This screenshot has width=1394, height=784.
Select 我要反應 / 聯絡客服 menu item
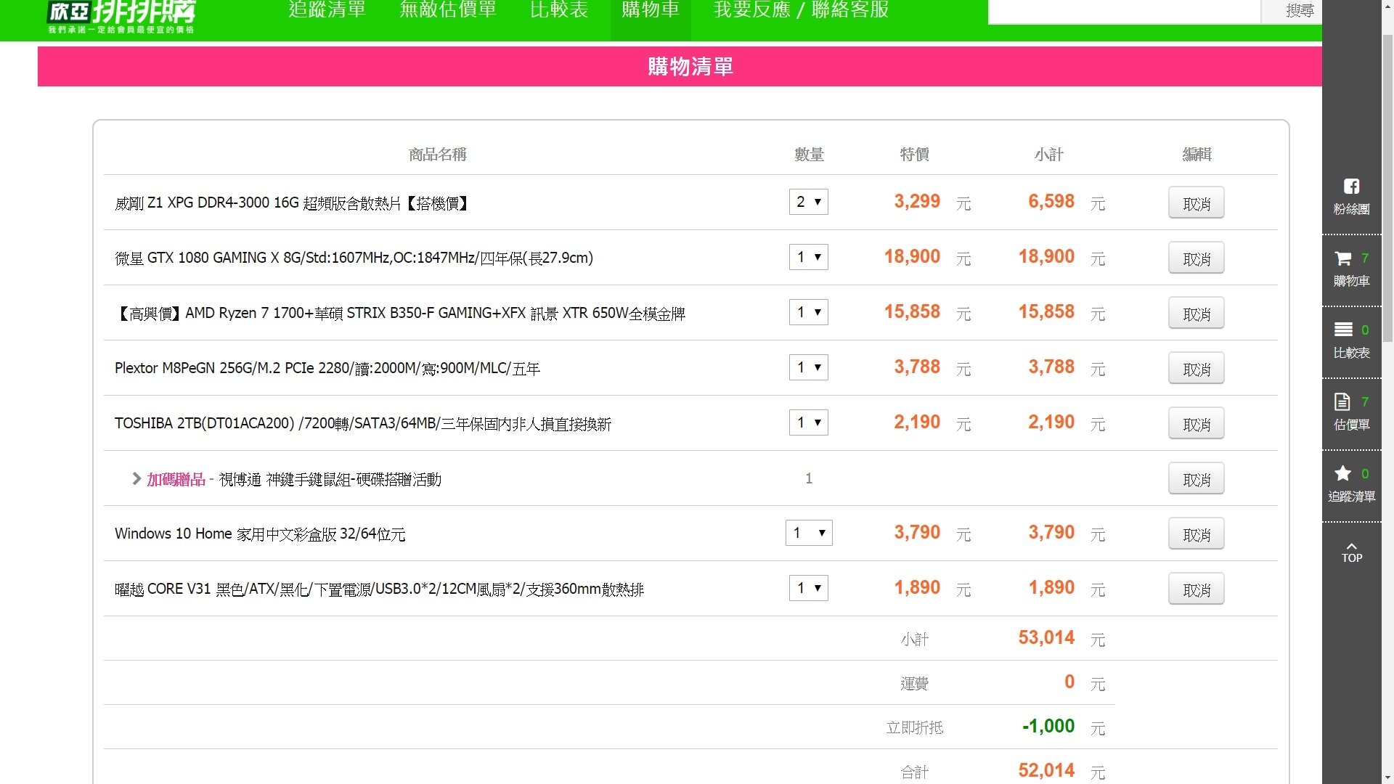(801, 10)
